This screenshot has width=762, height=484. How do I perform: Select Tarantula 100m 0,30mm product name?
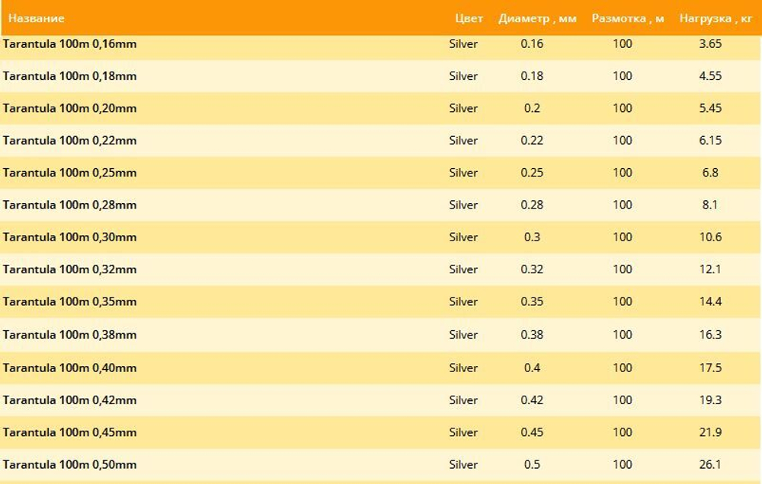pos(69,237)
